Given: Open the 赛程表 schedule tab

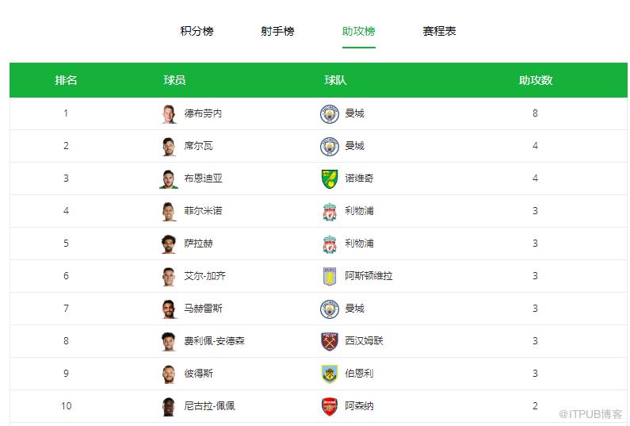Looking at the screenshot, I should (439, 31).
